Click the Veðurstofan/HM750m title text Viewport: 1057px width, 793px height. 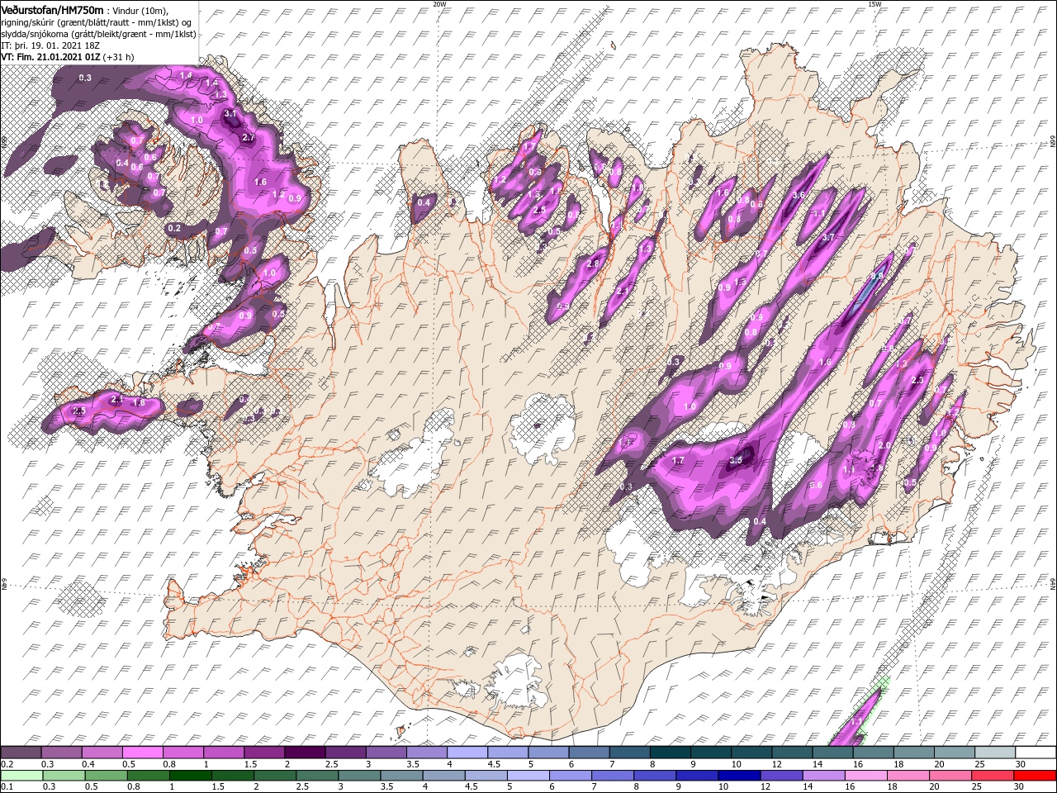(x=52, y=9)
